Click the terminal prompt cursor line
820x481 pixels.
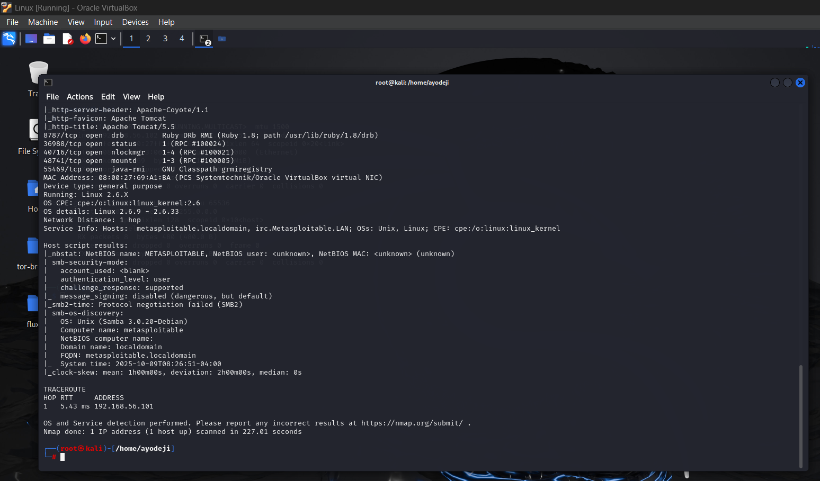(x=63, y=457)
